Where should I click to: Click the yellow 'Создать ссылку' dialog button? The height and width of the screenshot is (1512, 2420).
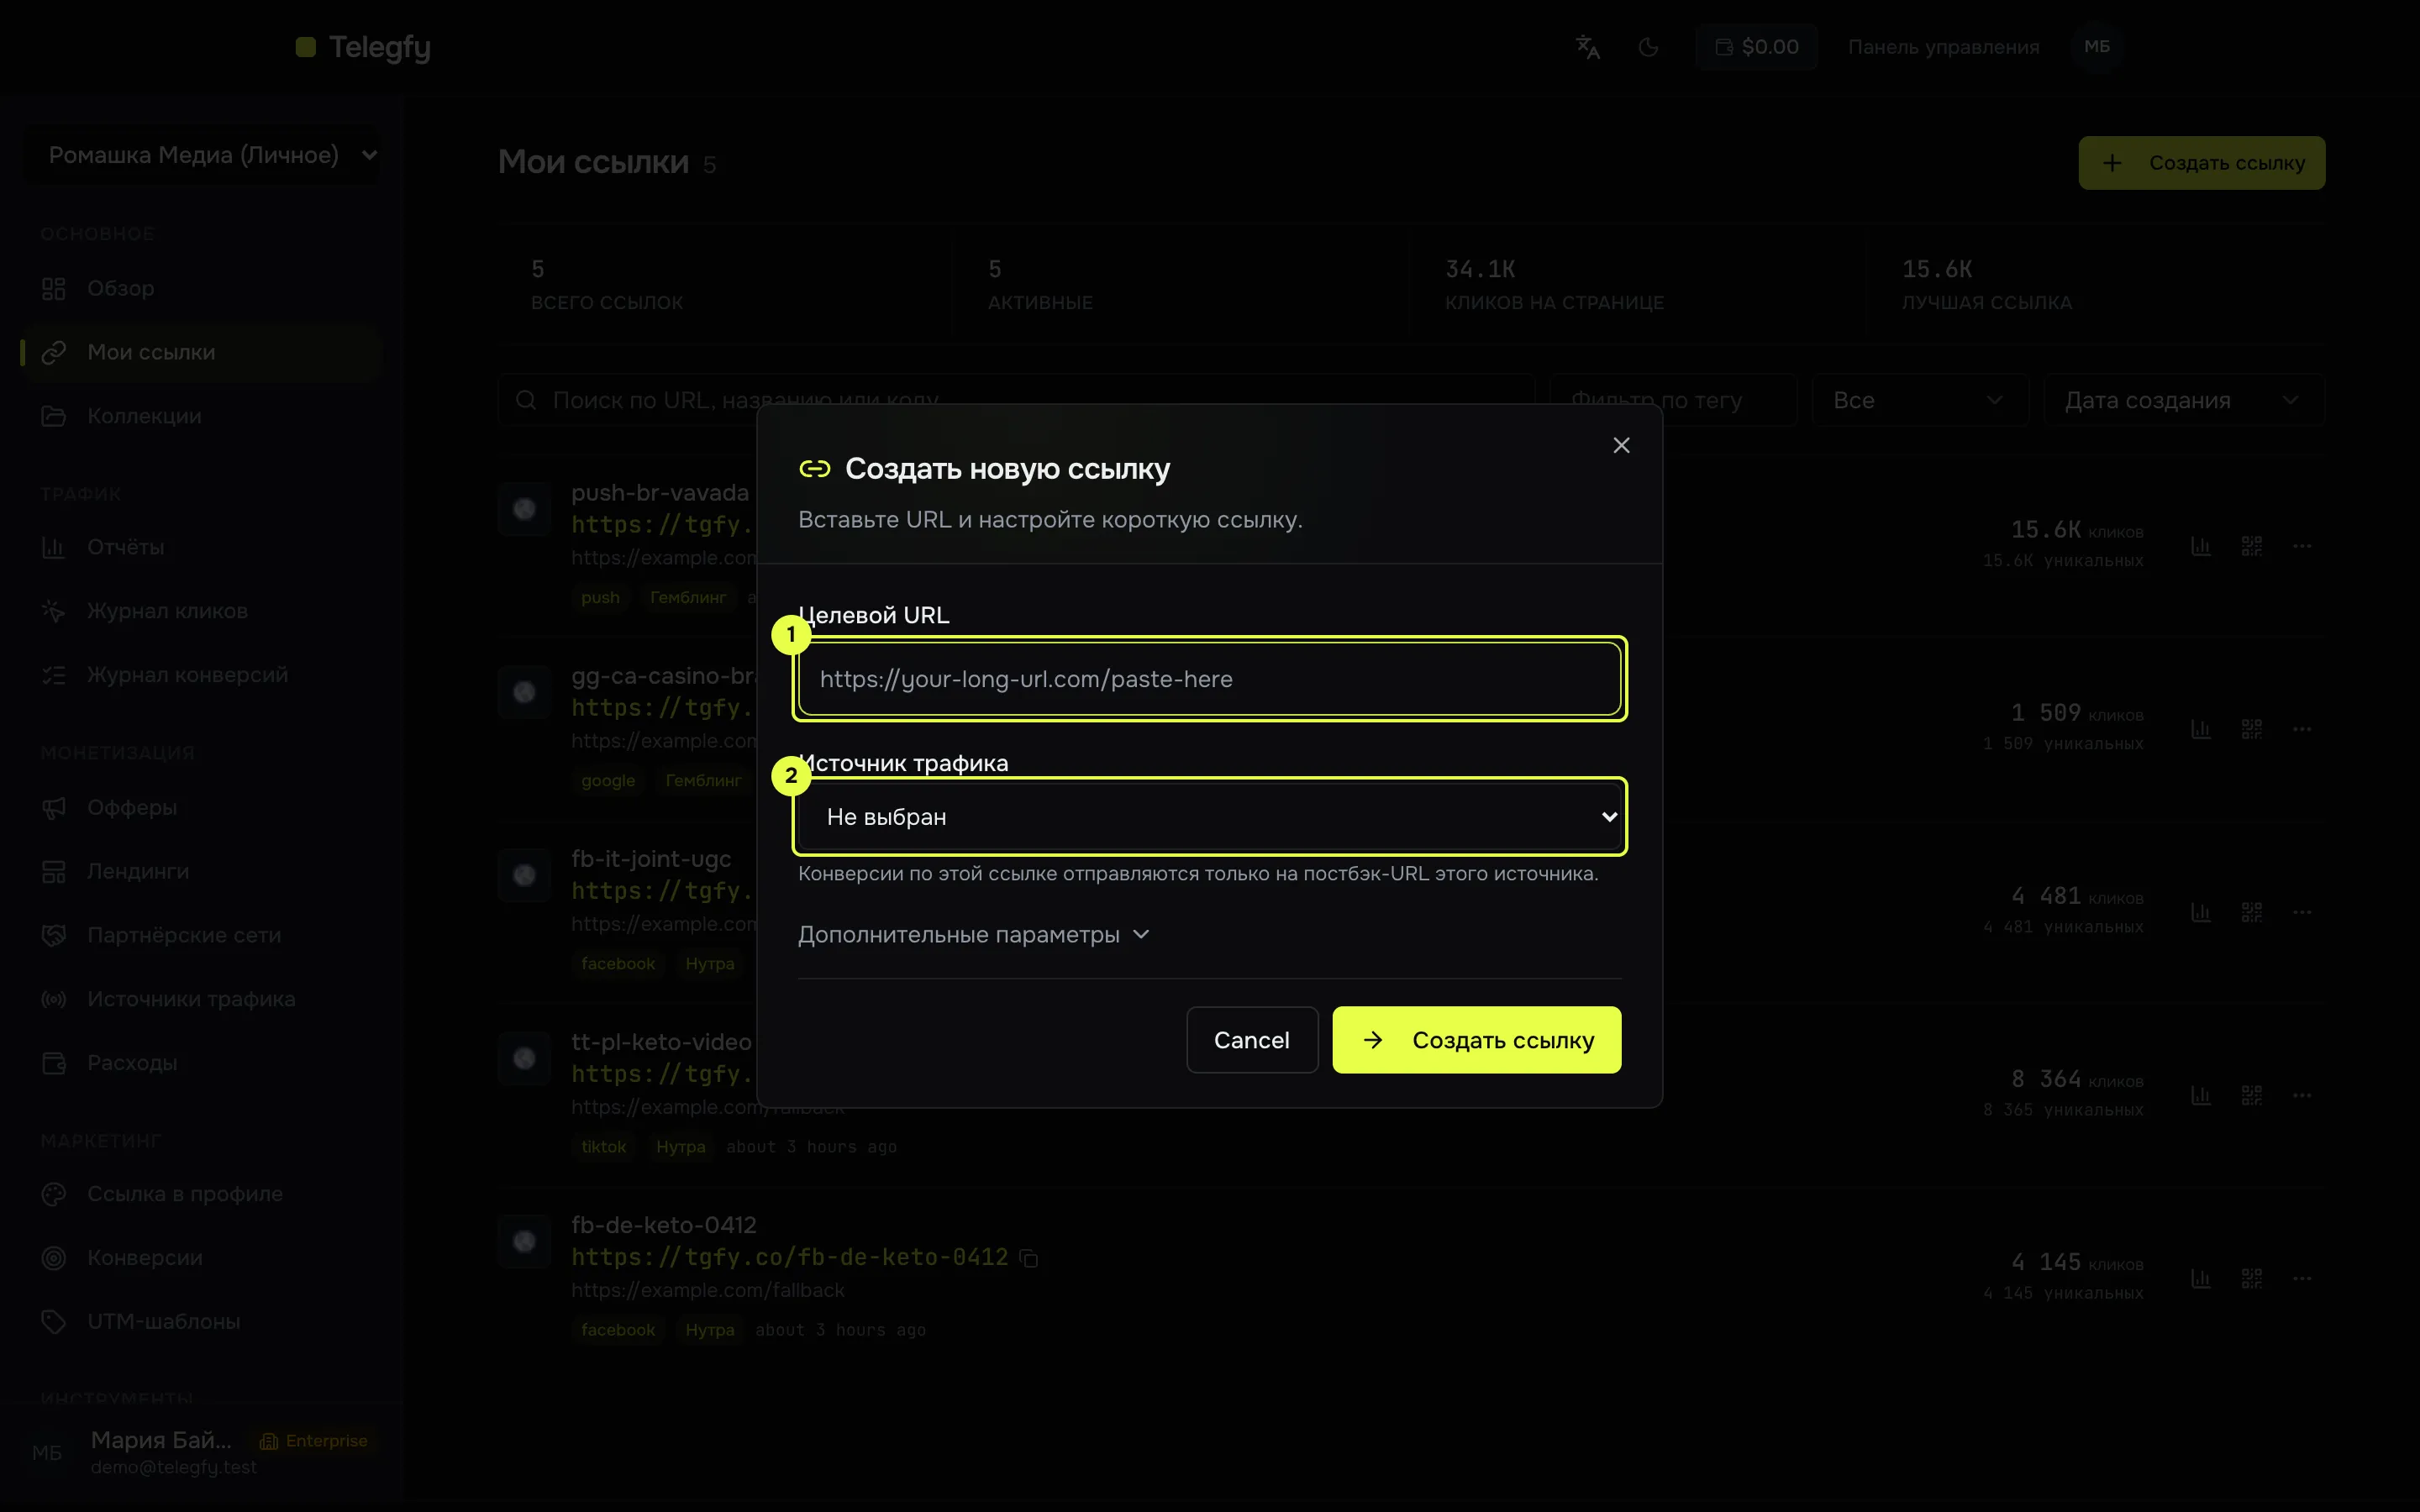click(x=1476, y=1040)
